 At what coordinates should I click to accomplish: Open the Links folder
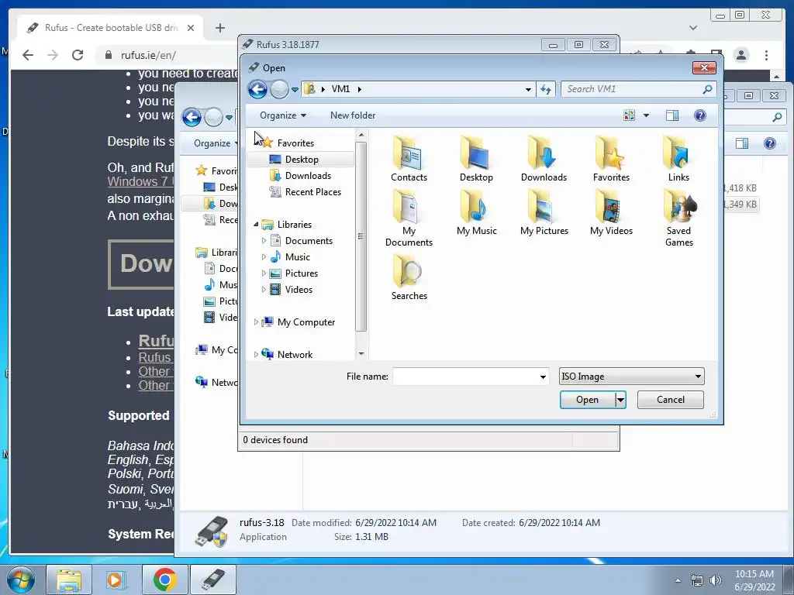[x=678, y=158]
